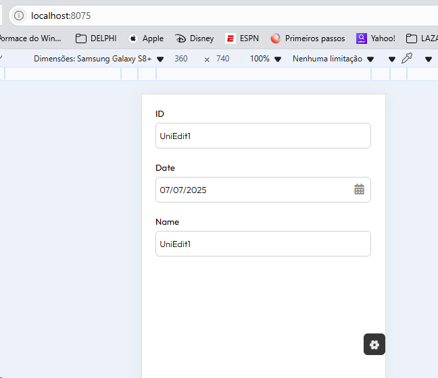Click the Name text input field
The width and height of the screenshot is (438, 378).
pos(263,244)
